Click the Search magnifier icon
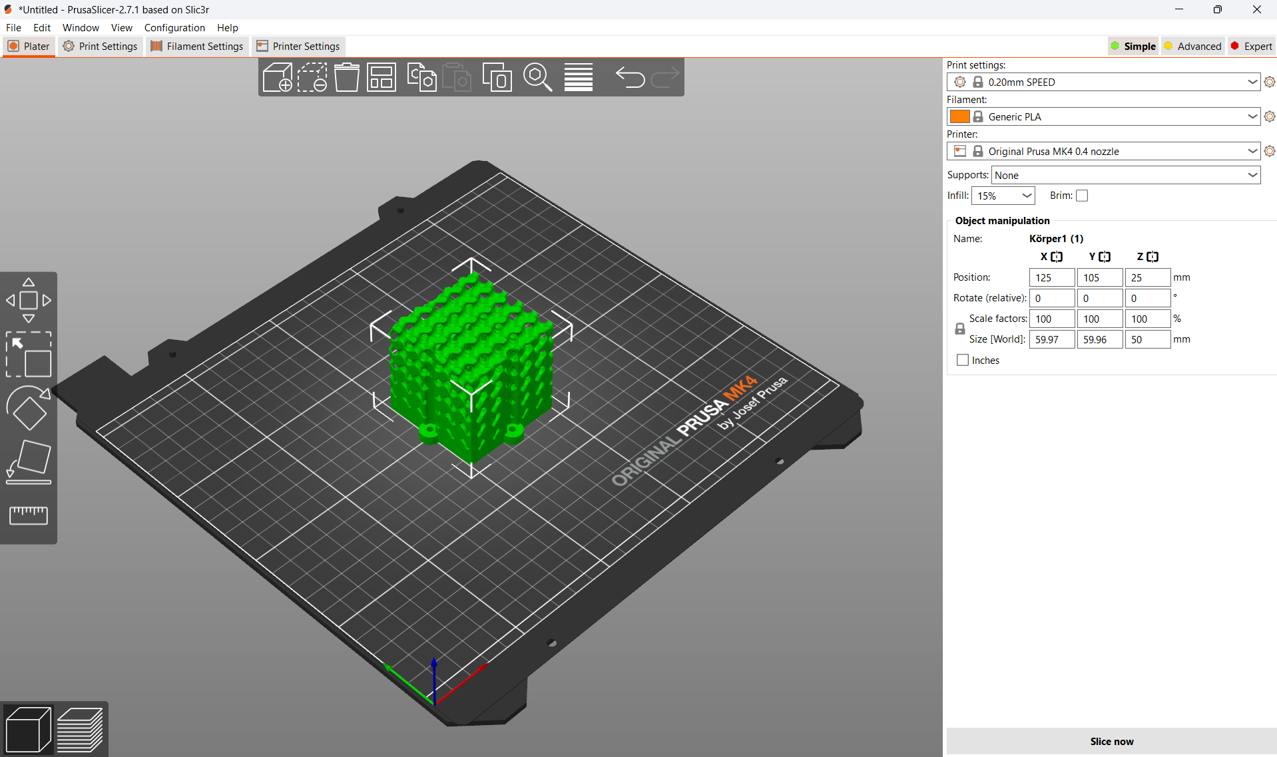This screenshot has width=1277, height=757. click(x=538, y=77)
